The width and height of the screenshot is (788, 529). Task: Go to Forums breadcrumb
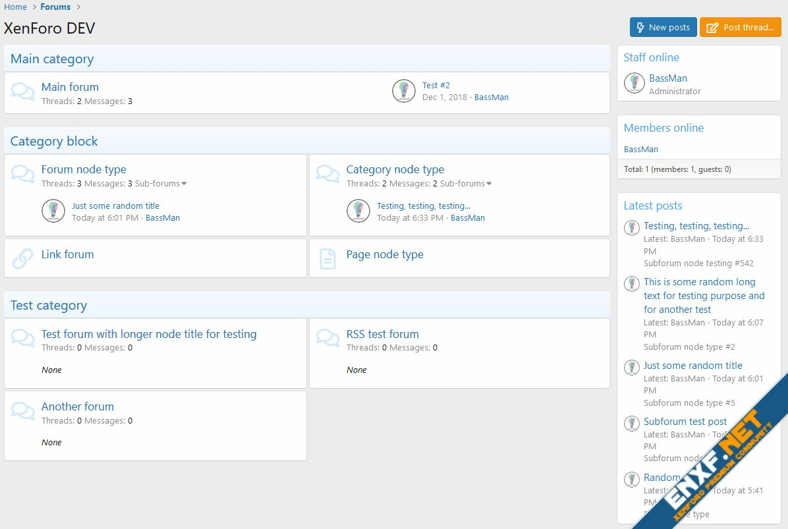click(55, 7)
